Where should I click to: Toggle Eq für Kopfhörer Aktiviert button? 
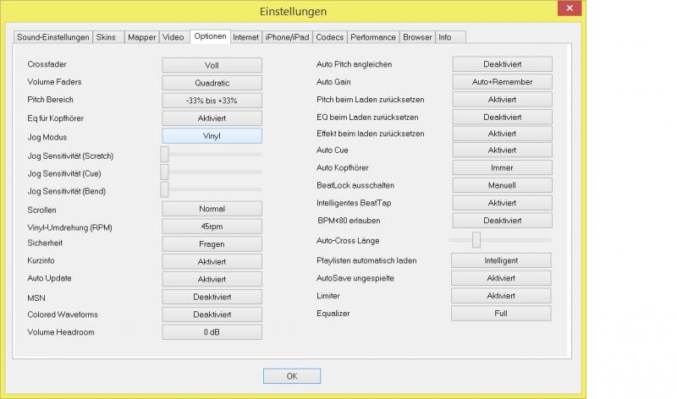[212, 118]
